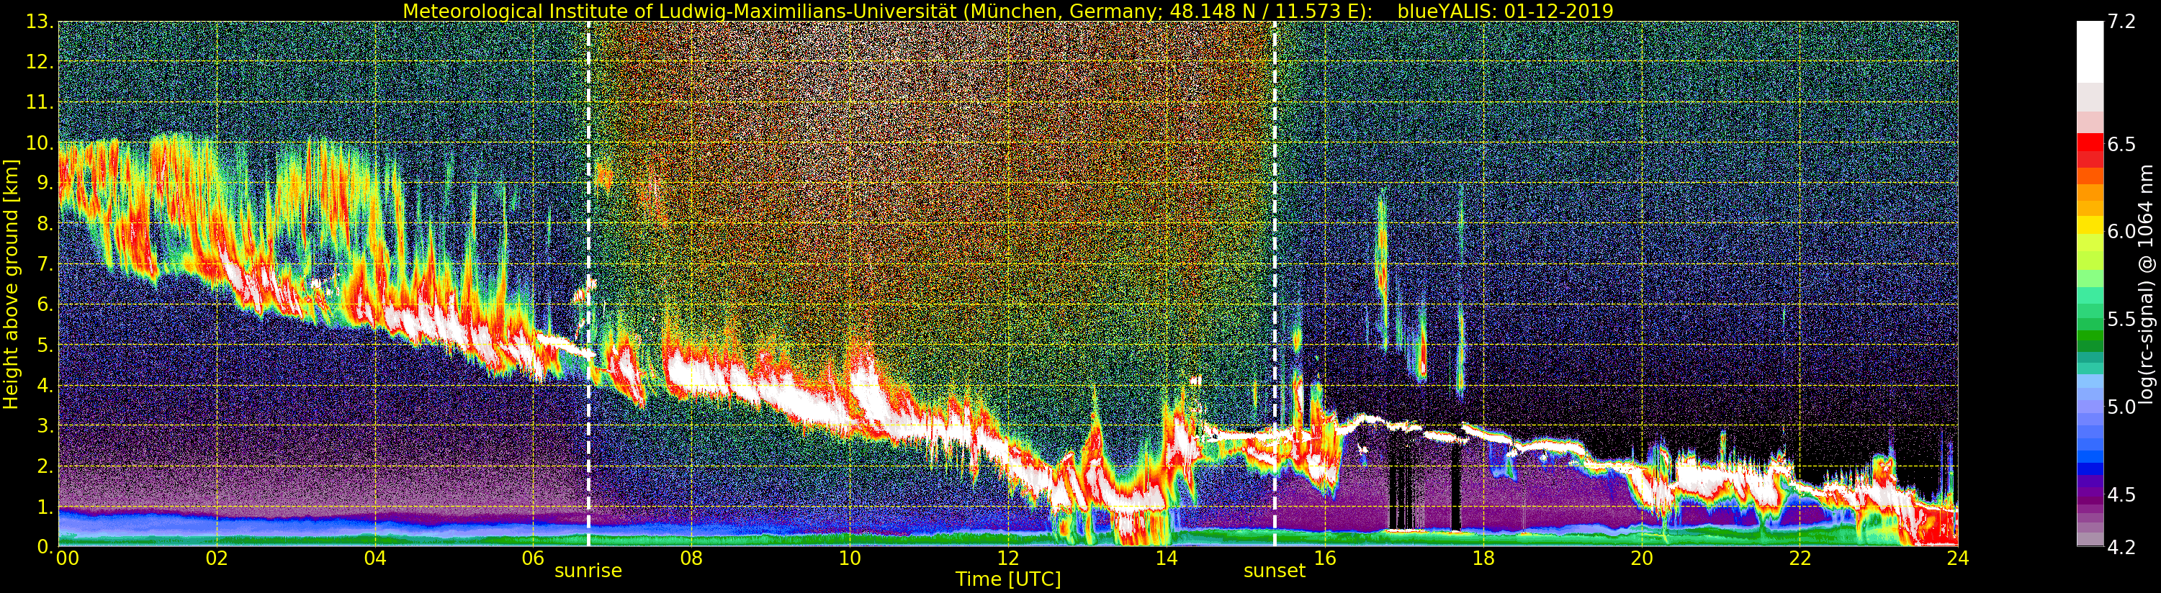Screen dimensions: 2161x593
Task: Click the "7." height axis tick label
Action: [45, 264]
